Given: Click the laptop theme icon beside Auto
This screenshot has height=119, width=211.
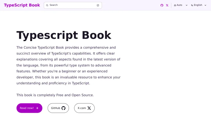Looking at the screenshot, I should coord(175,5).
